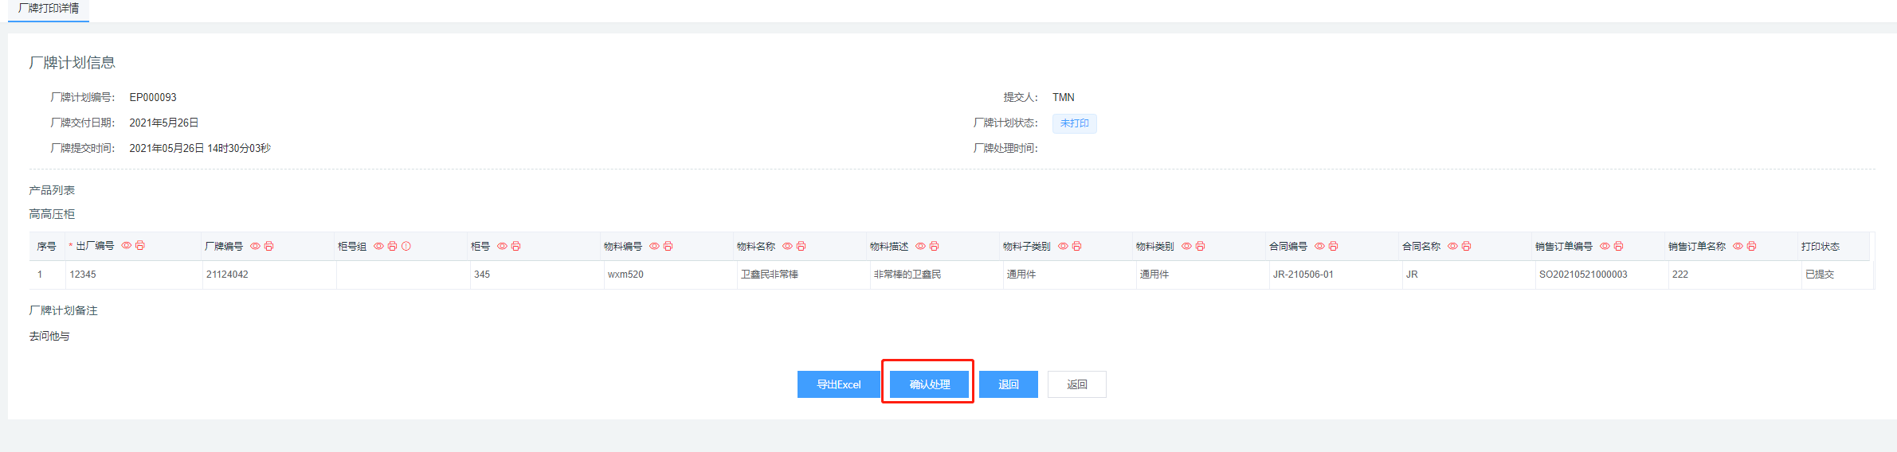The image size is (1897, 452).
Task: Click the printer icon next to 销售订单编号
Action: pos(1619,247)
